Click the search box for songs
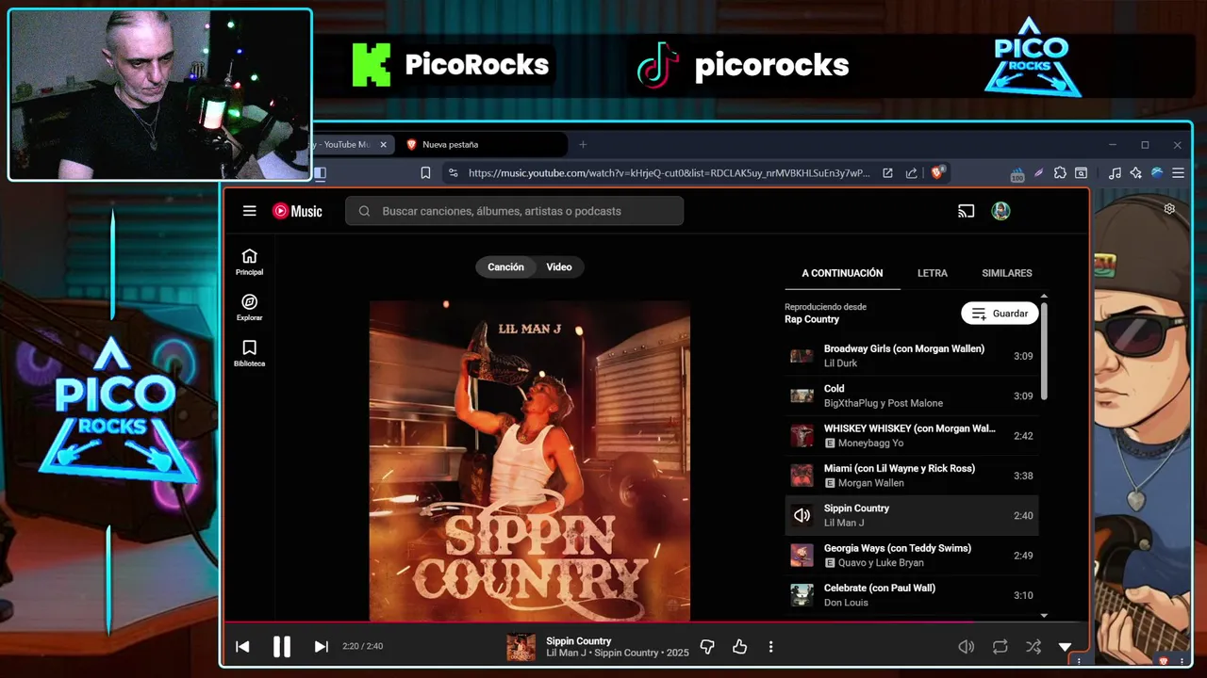Image resolution: width=1207 pixels, height=678 pixels. coord(515,211)
